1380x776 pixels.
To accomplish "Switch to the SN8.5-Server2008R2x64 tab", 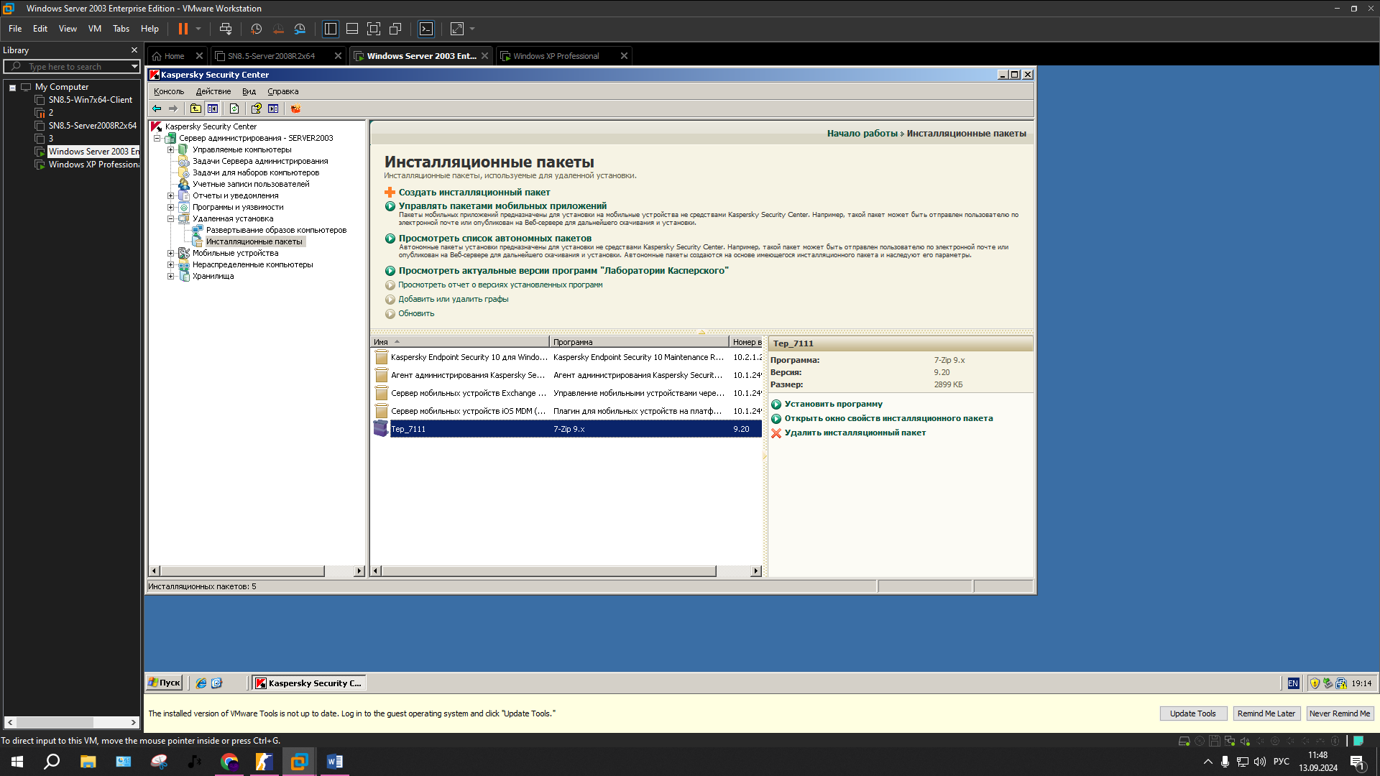I will (272, 56).
